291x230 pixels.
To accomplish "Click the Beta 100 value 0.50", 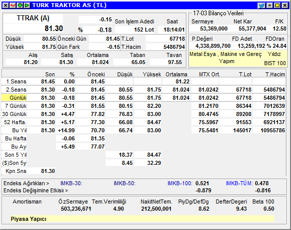I will (x=269, y=209).
